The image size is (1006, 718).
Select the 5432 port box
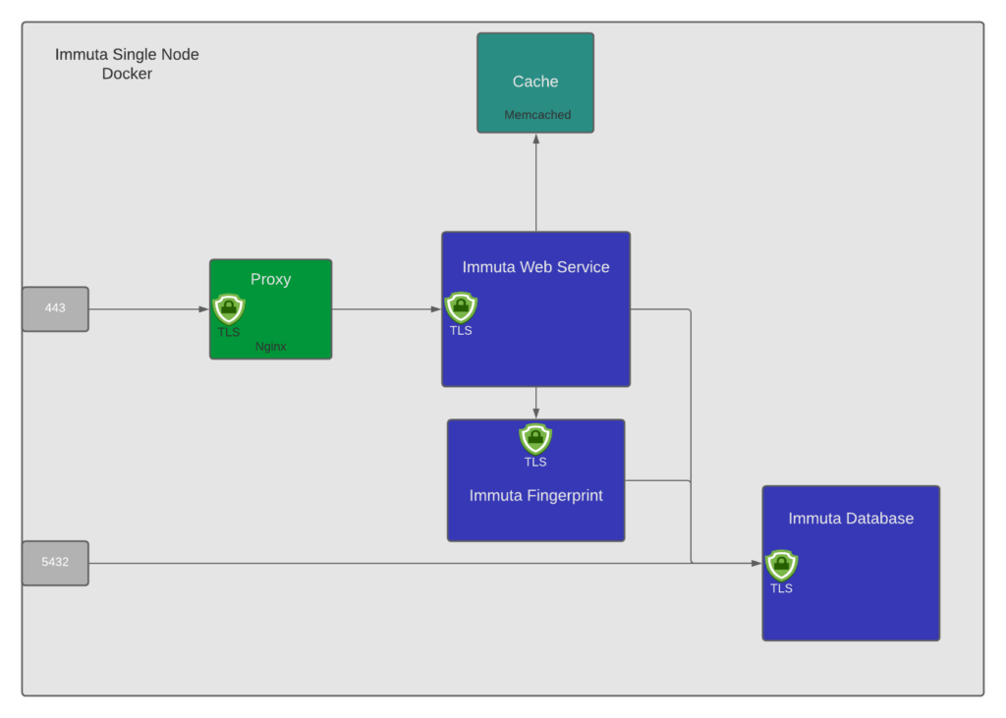tap(56, 563)
